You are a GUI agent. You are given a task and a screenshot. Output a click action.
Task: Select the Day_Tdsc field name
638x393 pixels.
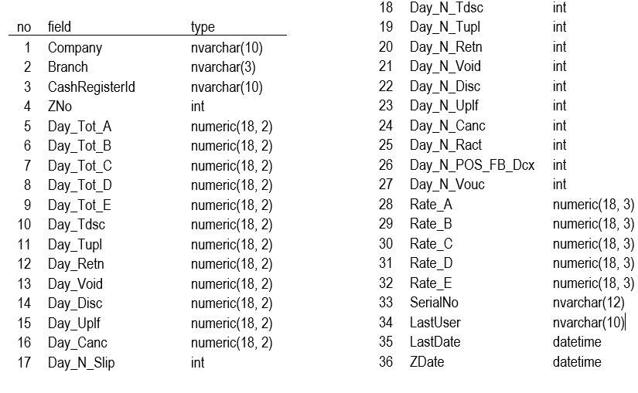tap(77, 225)
